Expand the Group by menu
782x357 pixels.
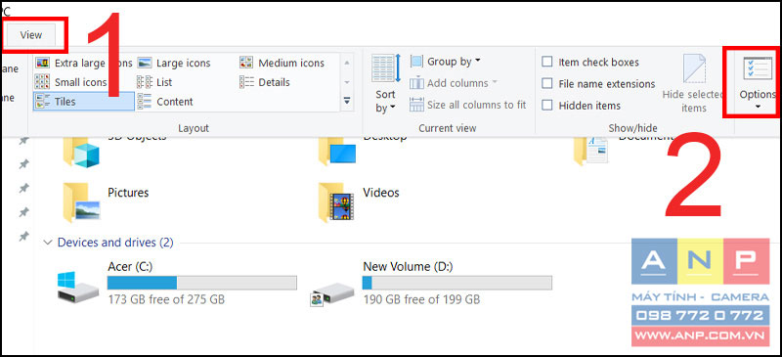click(x=446, y=62)
